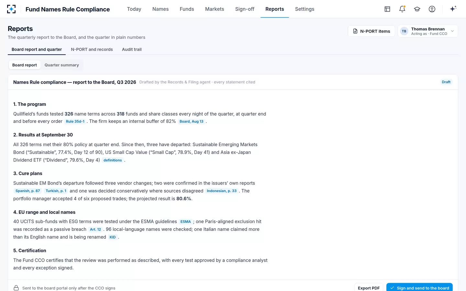The width and height of the screenshot is (466, 291).
Task: Click the '5. Certification' heading
Action: pyautogui.click(x=30, y=251)
